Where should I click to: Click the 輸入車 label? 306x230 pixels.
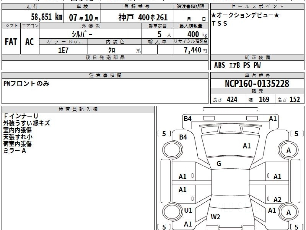point(157,42)
